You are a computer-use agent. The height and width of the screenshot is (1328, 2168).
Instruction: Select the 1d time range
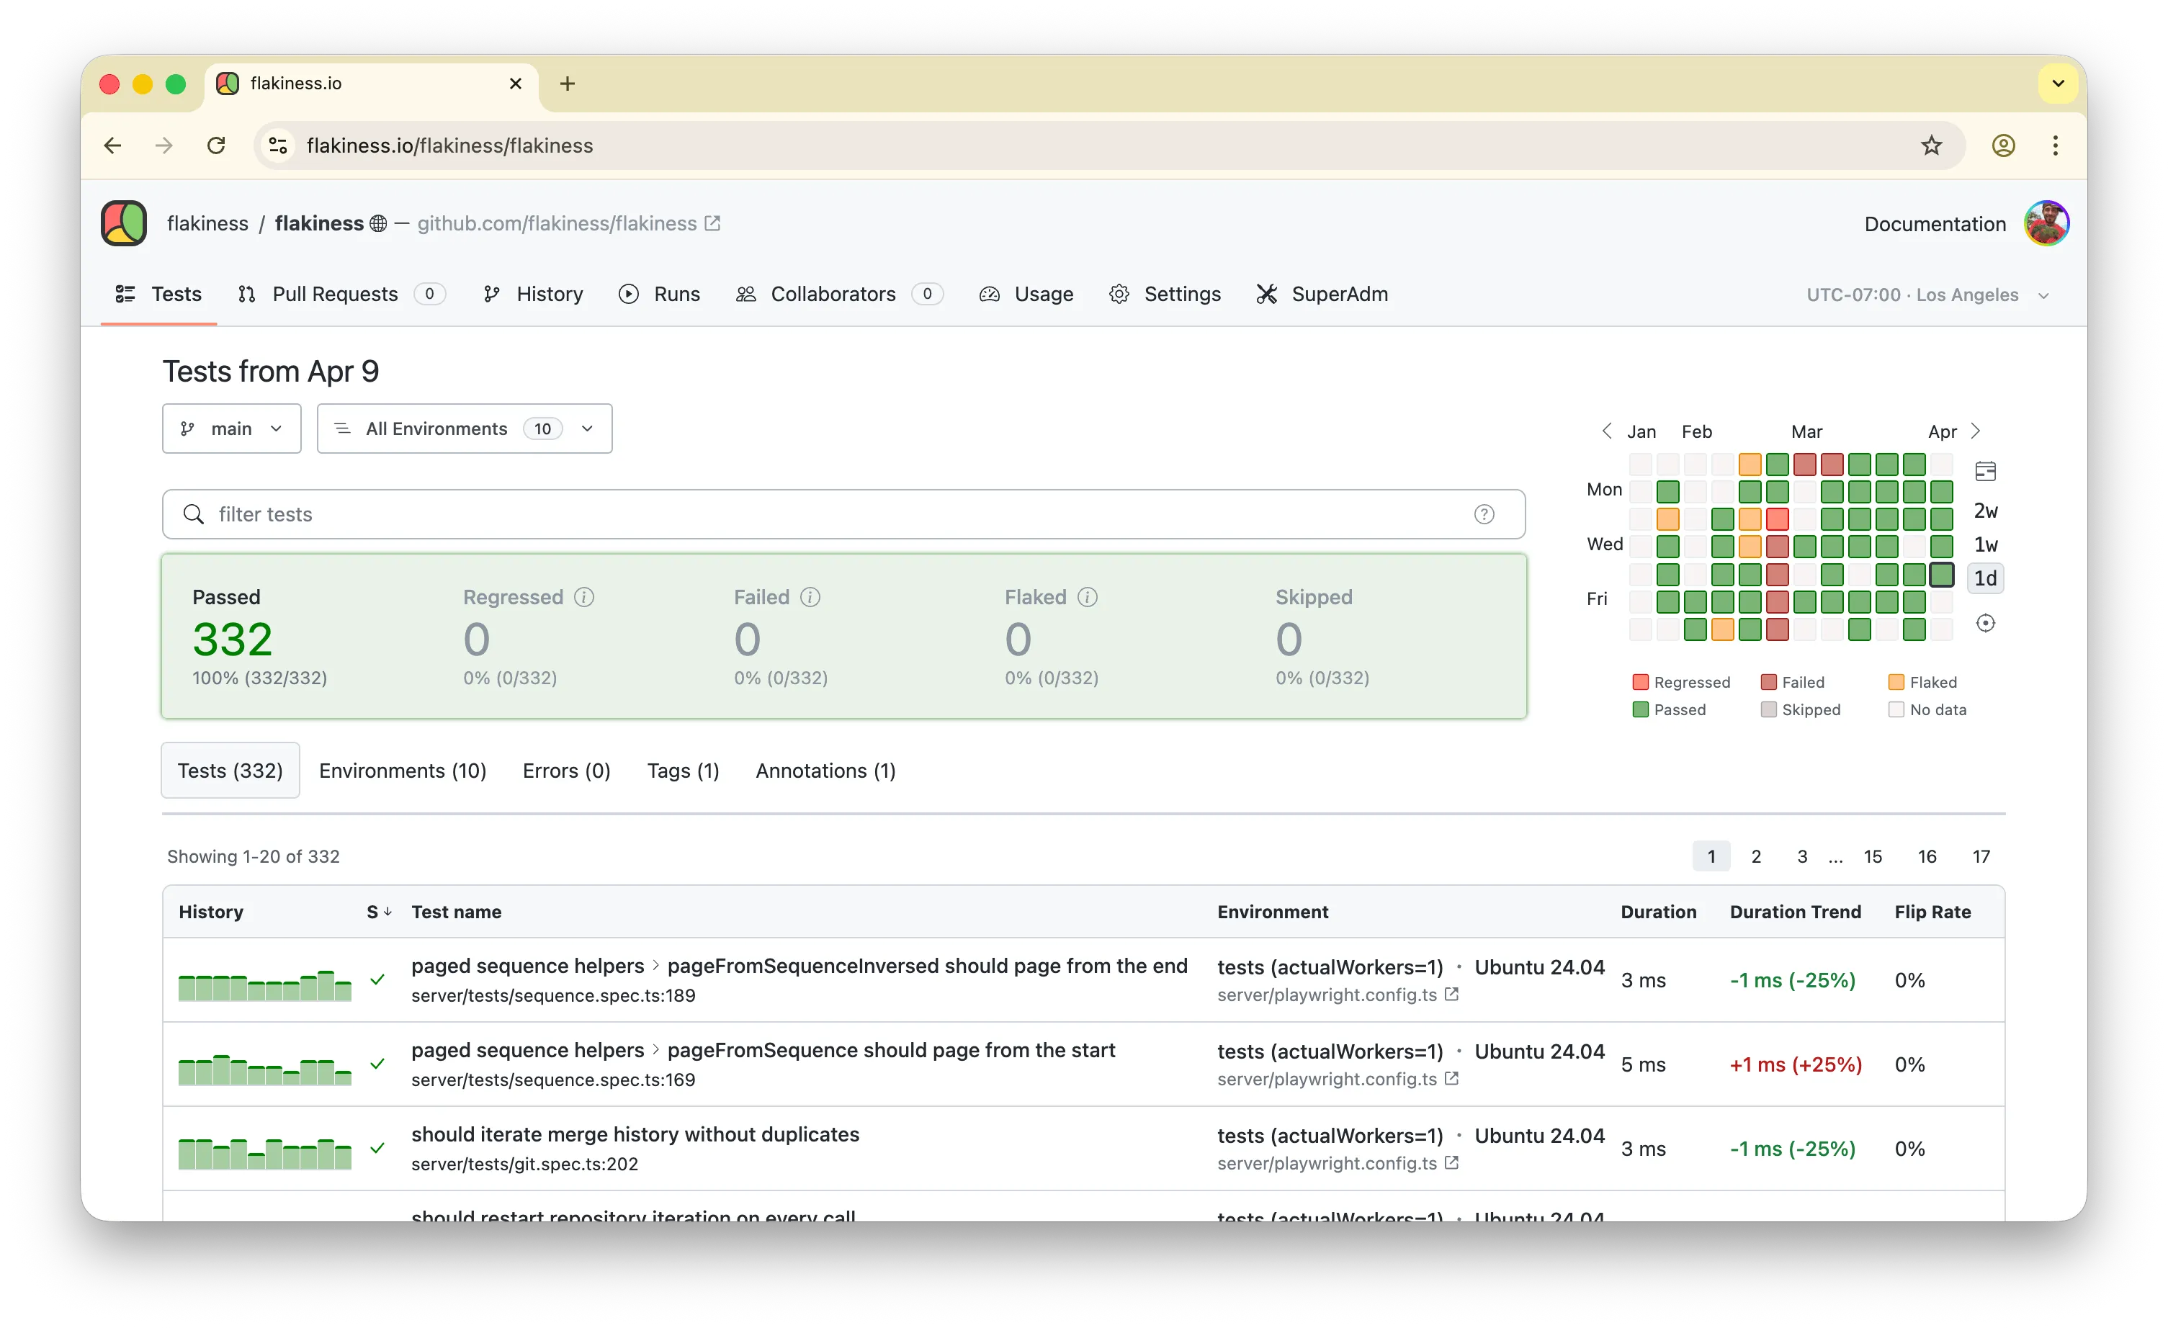pyautogui.click(x=1985, y=578)
